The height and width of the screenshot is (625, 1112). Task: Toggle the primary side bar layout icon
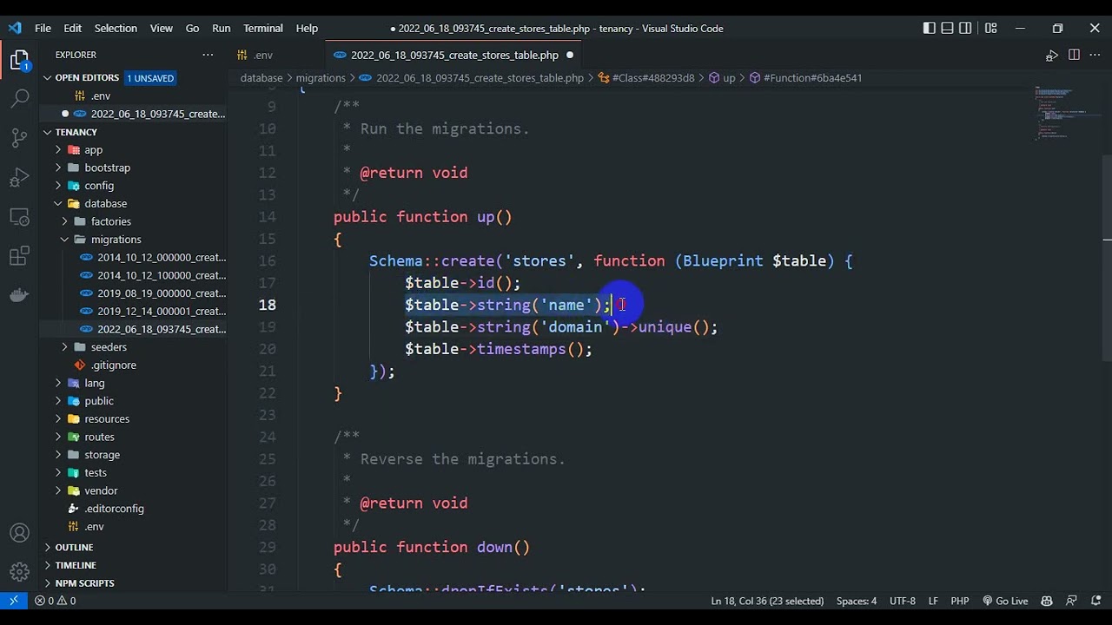tap(930, 28)
